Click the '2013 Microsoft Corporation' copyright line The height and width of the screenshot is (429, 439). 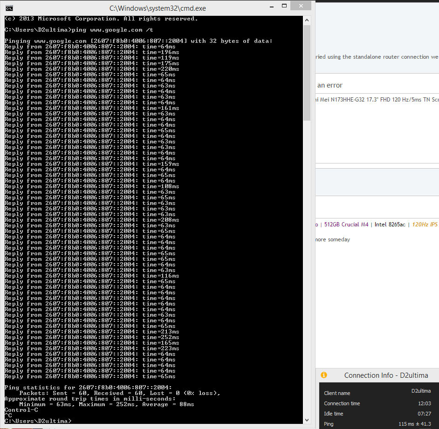(x=101, y=19)
